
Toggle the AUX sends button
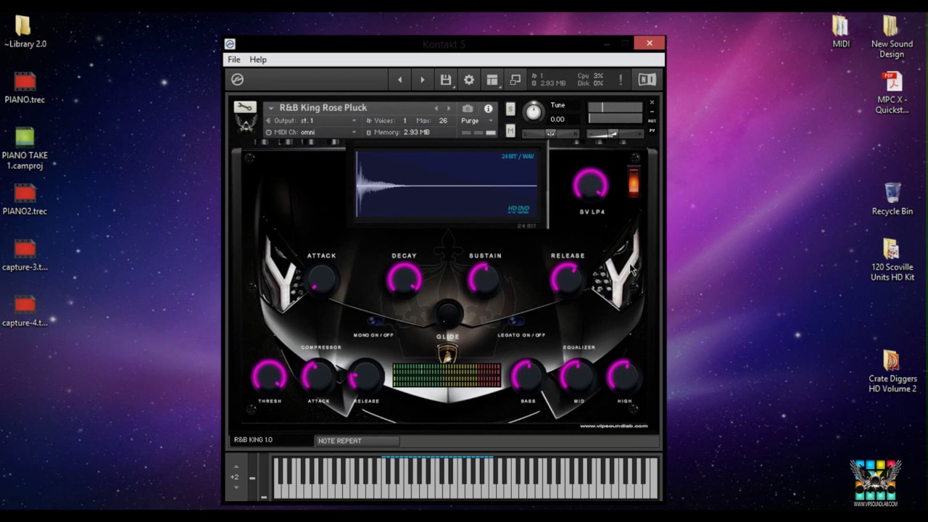(652, 121)
